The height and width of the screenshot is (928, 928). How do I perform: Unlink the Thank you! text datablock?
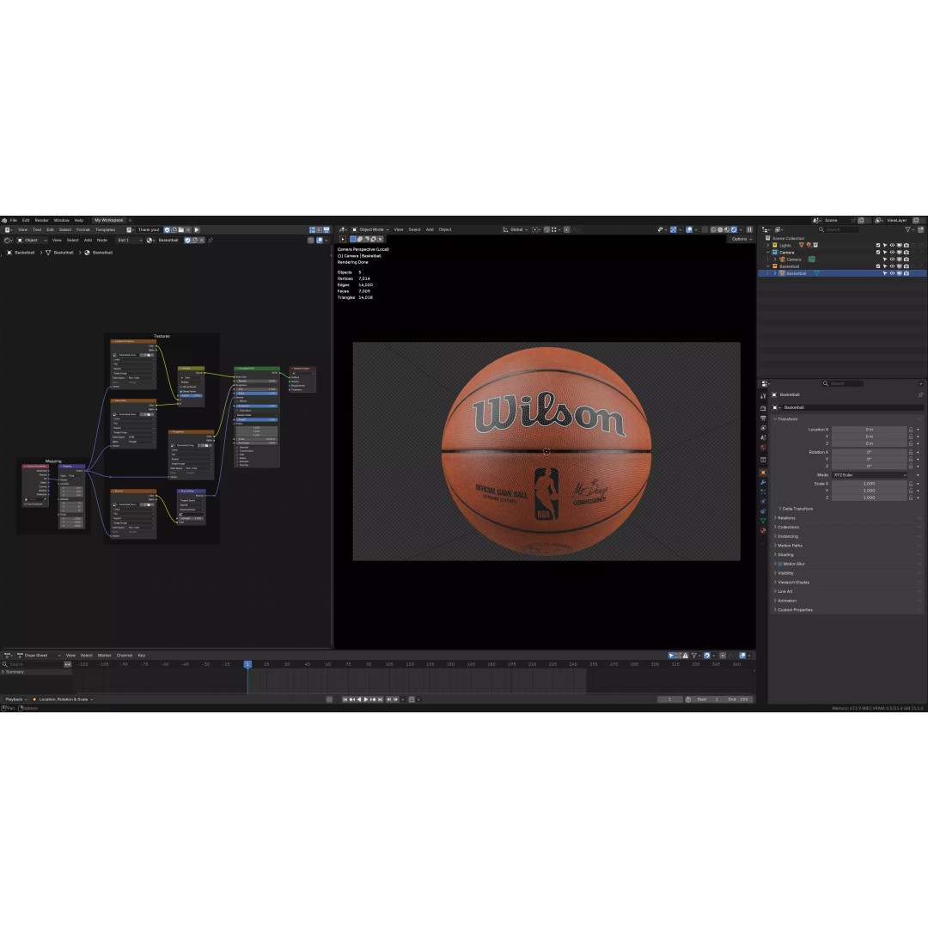[188, 229]
